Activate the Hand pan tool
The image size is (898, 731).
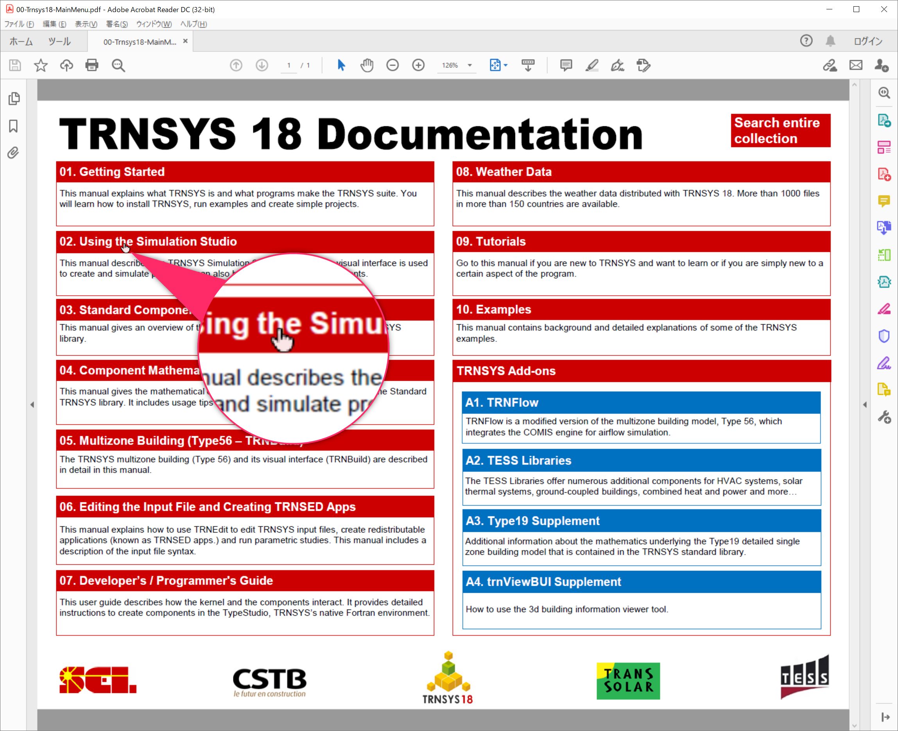tap(367, 65)
